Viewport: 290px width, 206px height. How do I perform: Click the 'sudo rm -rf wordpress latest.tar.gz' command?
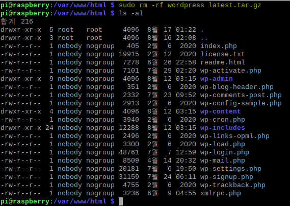190,5
